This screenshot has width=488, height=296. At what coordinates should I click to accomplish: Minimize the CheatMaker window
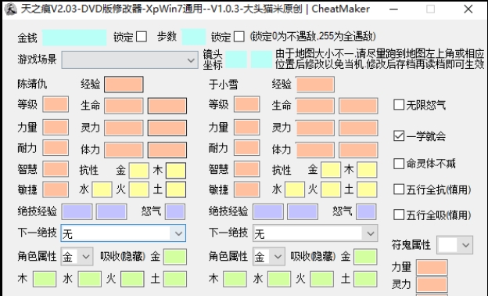pos(393,9)
